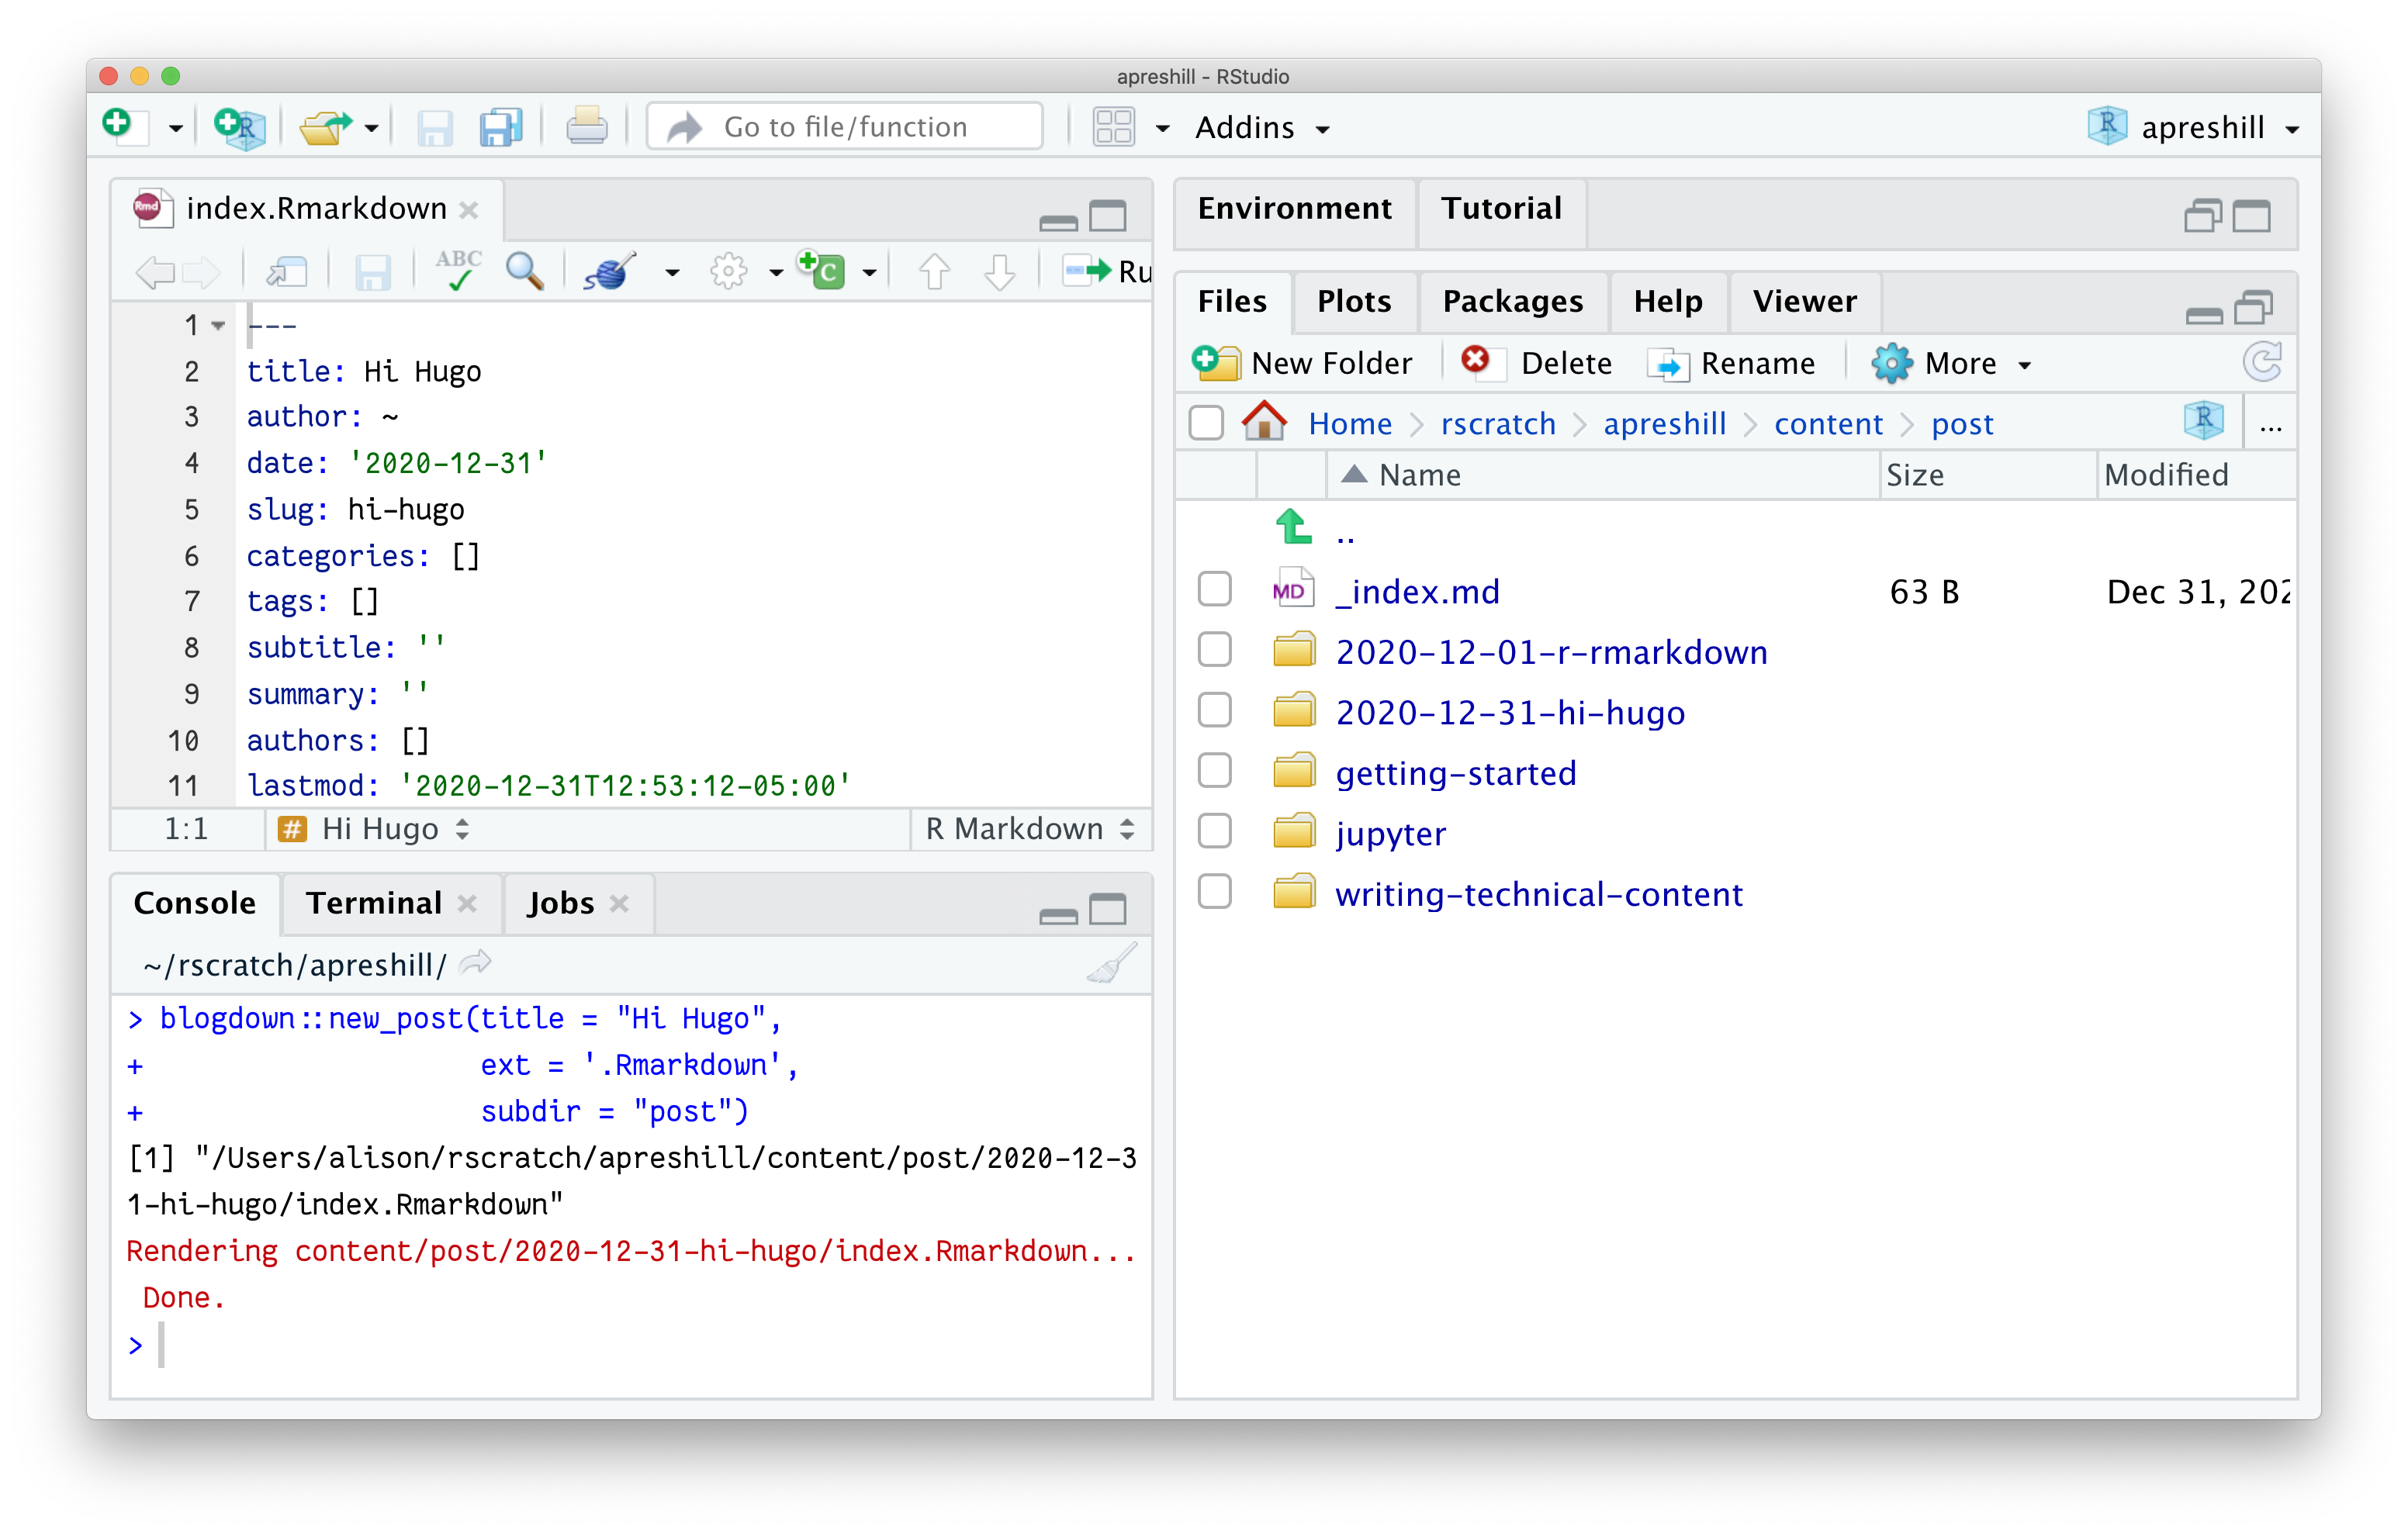Close the index.Rmarkdown tab

click(469, 209)
